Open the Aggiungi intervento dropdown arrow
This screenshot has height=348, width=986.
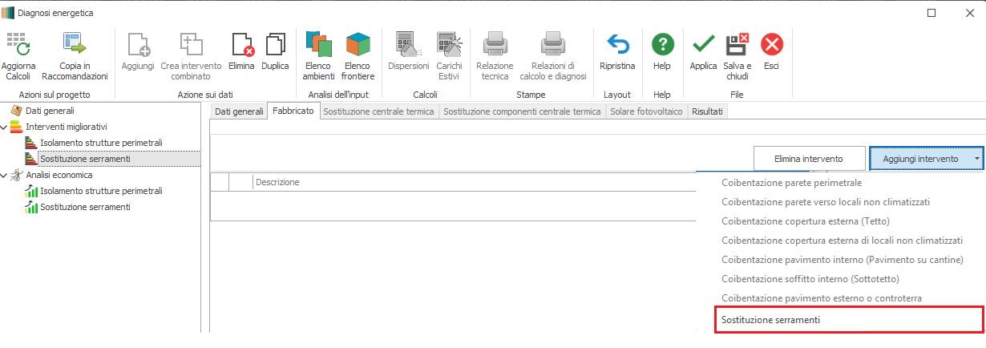point(976,159)
